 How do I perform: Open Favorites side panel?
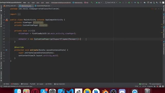point(1,65)
